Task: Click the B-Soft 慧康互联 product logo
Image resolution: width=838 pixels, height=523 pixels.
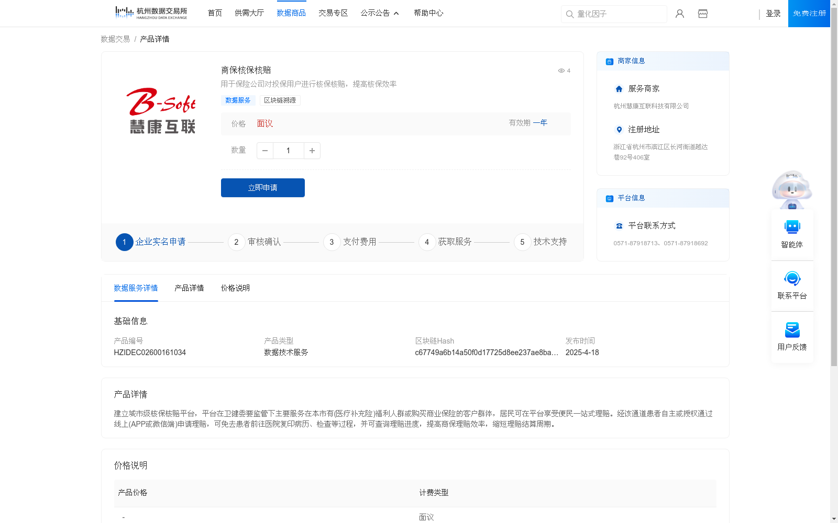Action: [162, 110]
